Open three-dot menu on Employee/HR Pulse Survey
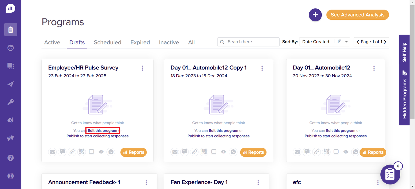 pos(142,68)
